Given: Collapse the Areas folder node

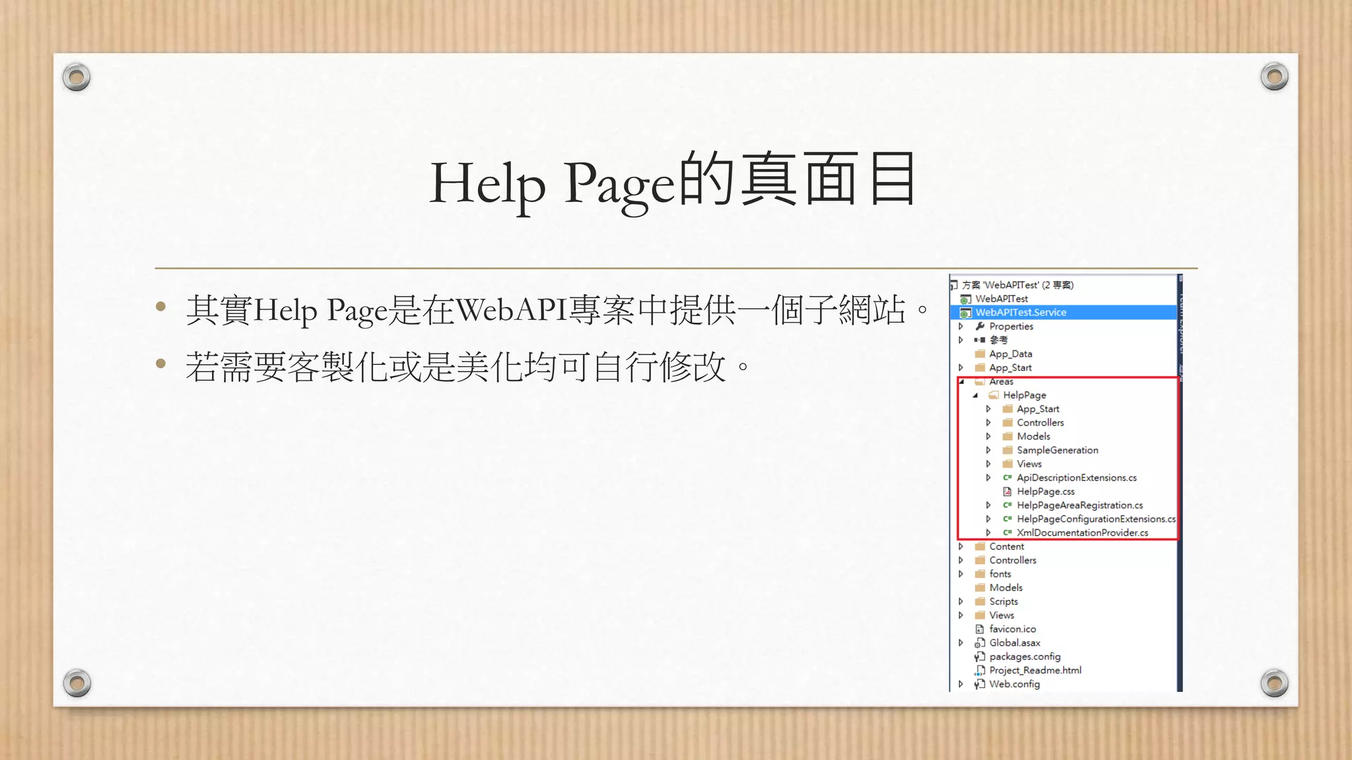Looking at the screenshot, I should (x=962, y=381).
